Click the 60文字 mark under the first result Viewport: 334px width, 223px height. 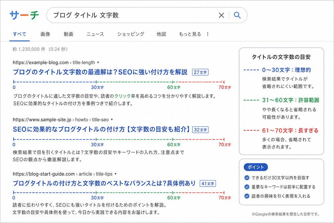[x=174, y=87]
